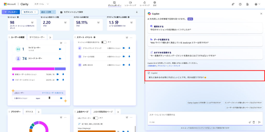
Task: Toggle the URL パラメーター switch
Action: pos(95,118)
